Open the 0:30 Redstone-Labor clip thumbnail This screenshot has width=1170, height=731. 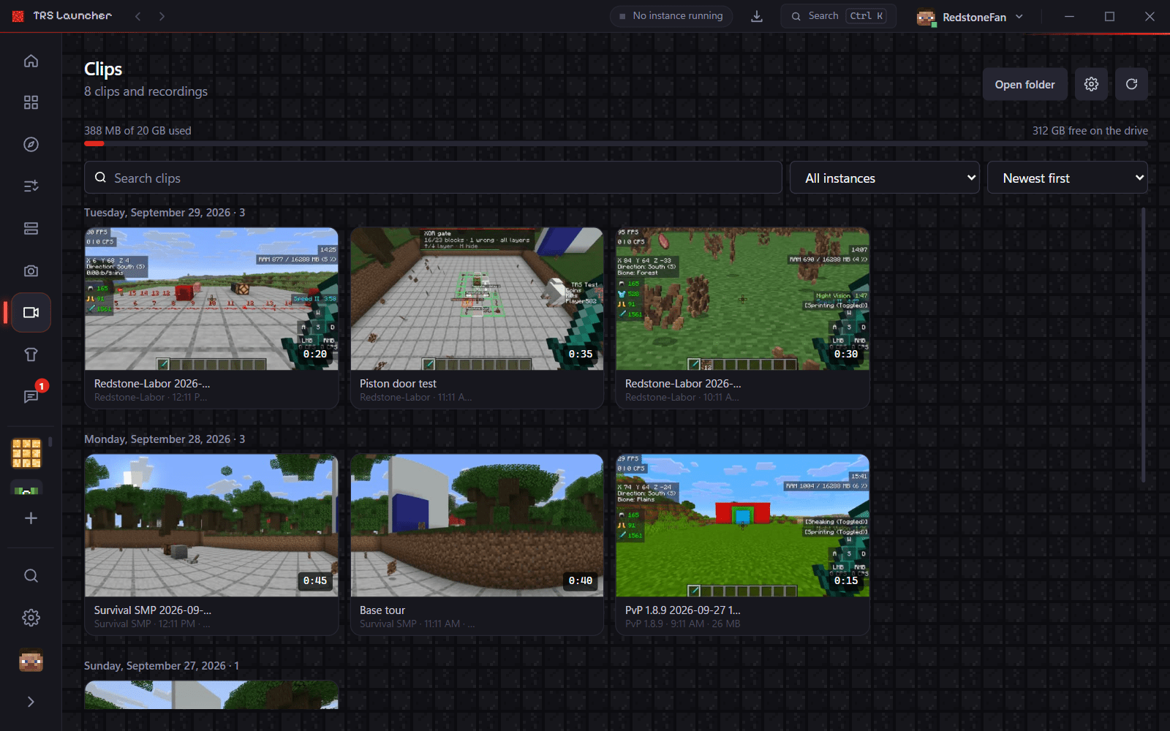(x=742, y=299)
